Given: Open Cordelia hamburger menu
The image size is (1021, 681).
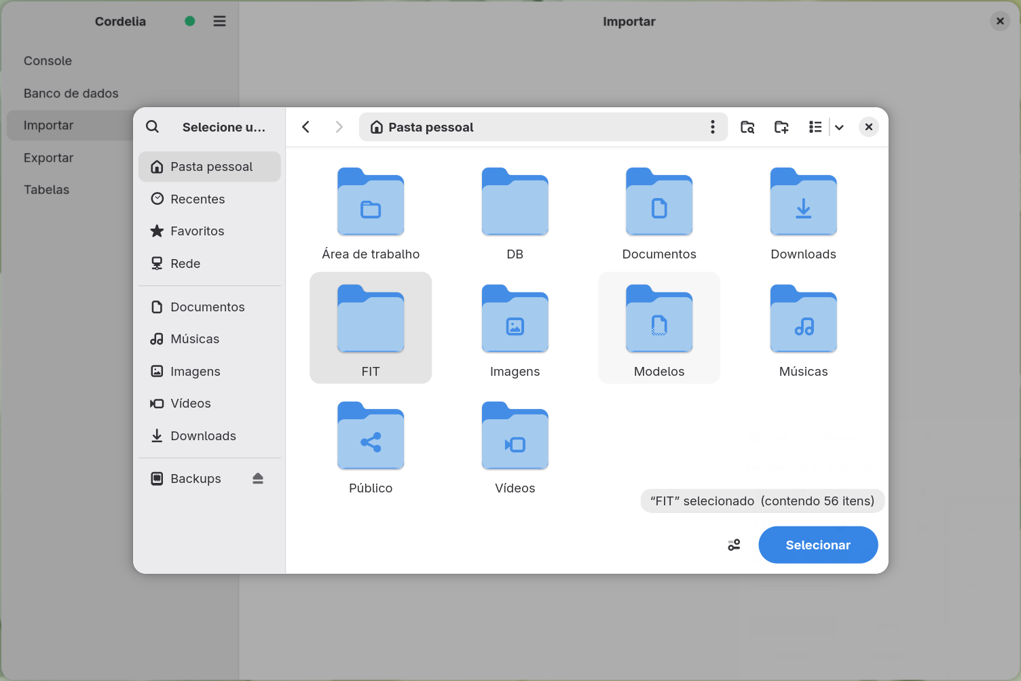Looking at the screenshot, I should (x=219, y=21).
